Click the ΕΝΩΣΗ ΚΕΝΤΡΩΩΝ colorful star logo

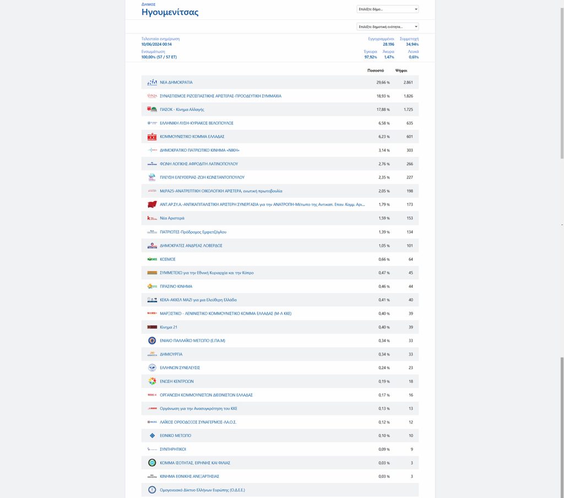152,381
